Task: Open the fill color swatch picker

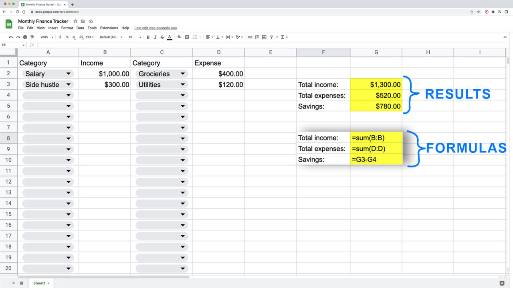Action: click(178, 37)
